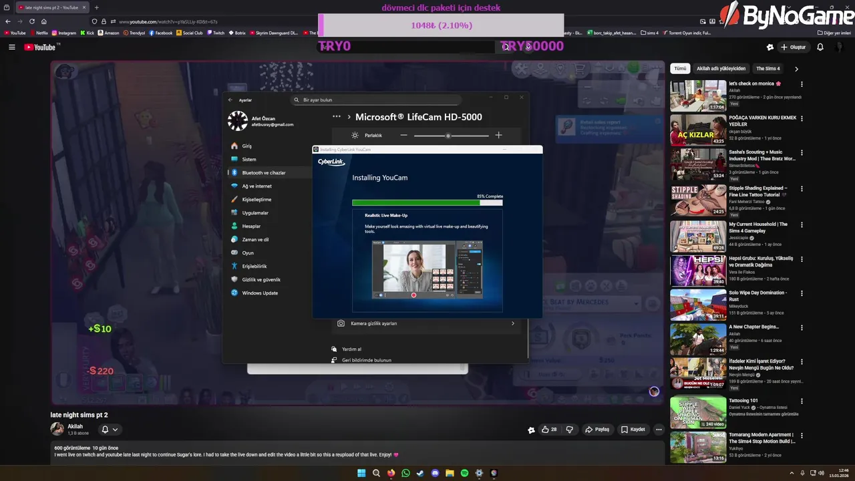Viewport: 855px width, 481px height.
Task: Open the Instagram bookmark
Action: click(x=64, y=33)
